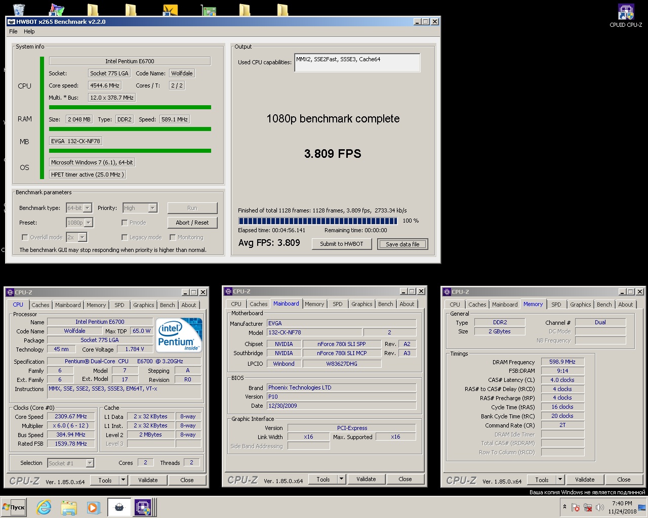Select SPD tab in the CPU-Z Mainboard window
The width and height of the screenshot is (648, 518).
[338, 304]
